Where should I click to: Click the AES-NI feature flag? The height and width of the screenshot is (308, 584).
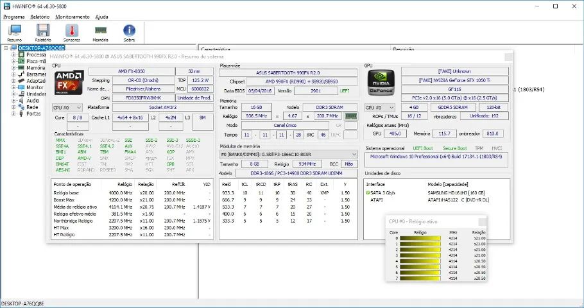[63, 170]
